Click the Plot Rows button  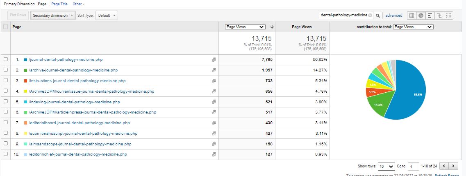[x=18, y=15]
